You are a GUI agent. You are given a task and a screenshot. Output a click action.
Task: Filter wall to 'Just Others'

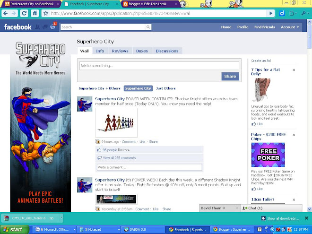[165, 88]
